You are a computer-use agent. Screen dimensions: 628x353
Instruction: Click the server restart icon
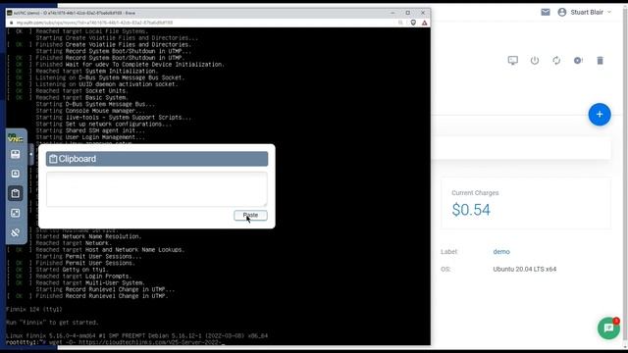[x=556, y=61]
